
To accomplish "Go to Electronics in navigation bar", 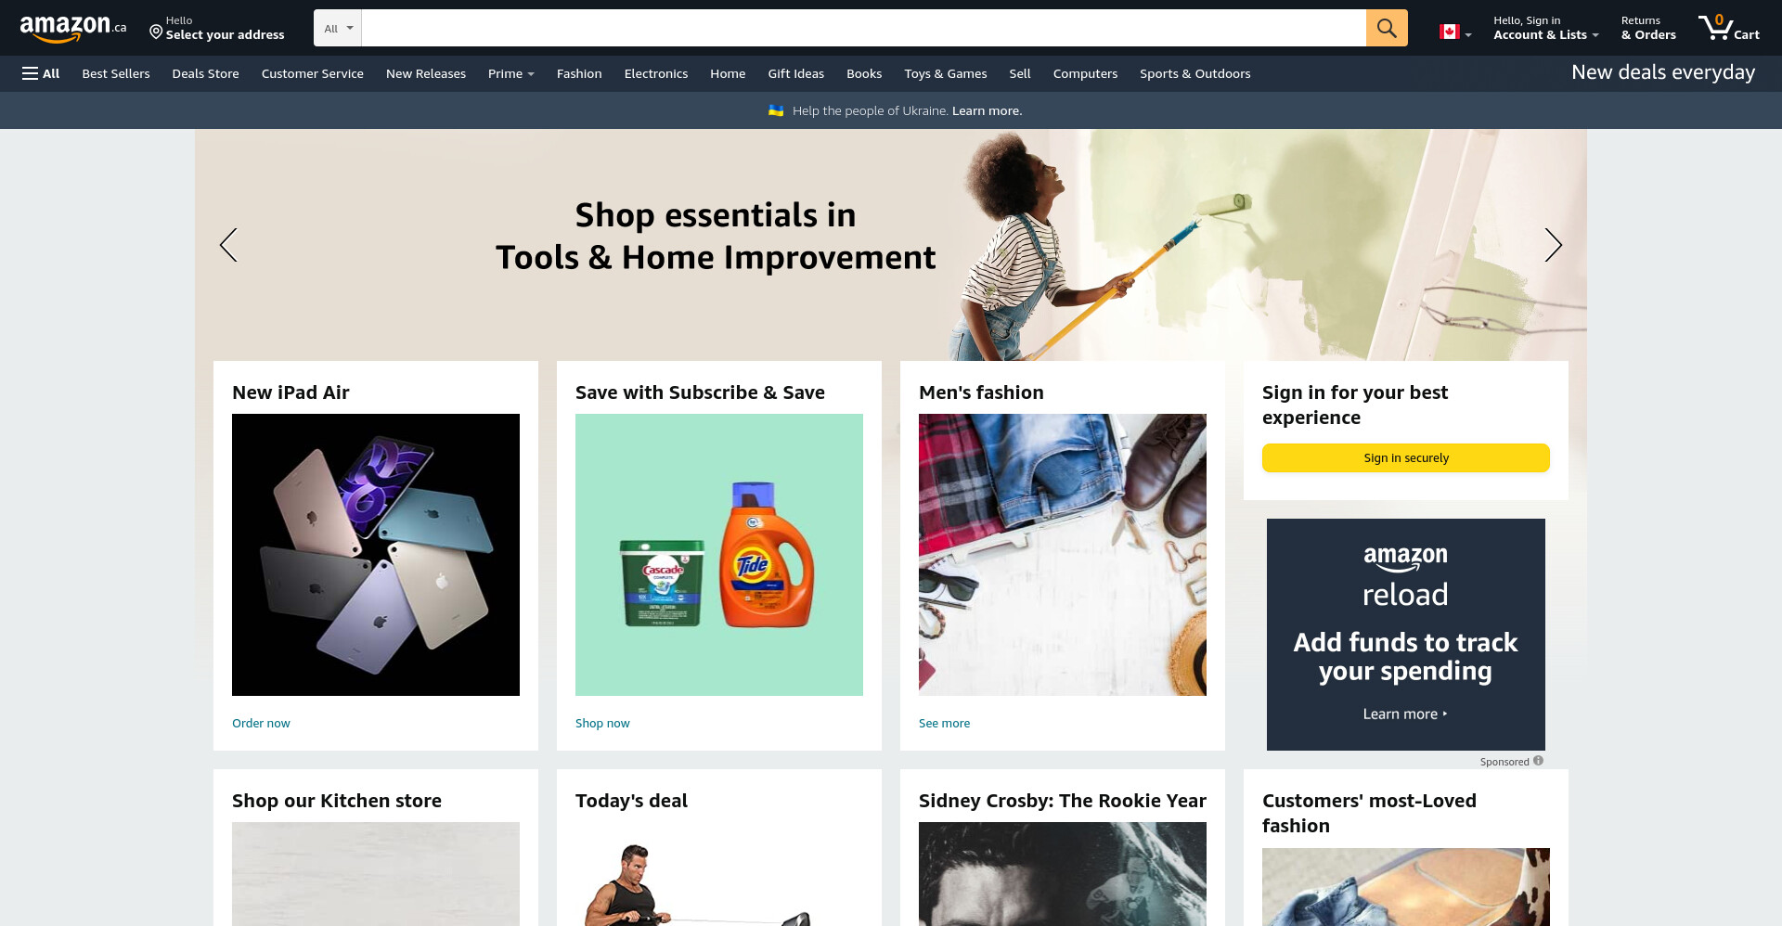I will [x=656, y=73].
